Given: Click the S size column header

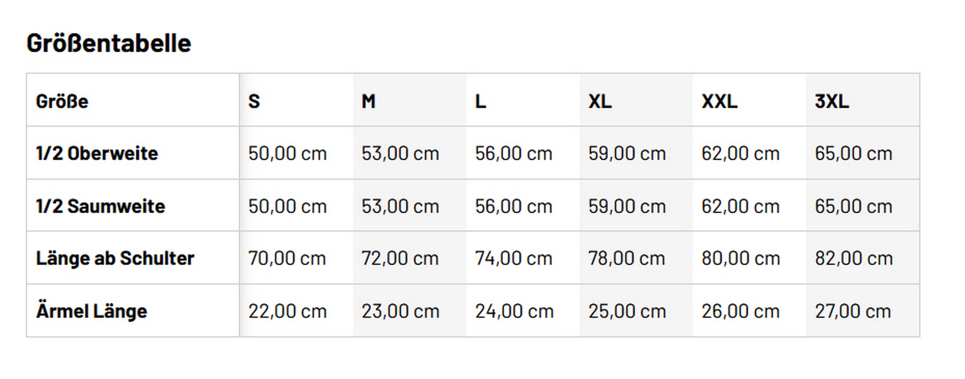Looking at the screenshot, I should coord(254,101).
